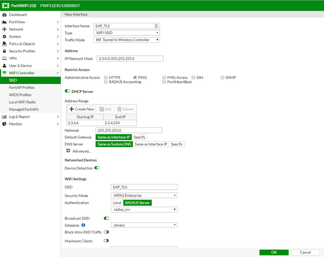Select Same as Interface IP for DNS Server
Image resolution: width=324 pixels, height=257 pixels.
click(x=151, y=144)
